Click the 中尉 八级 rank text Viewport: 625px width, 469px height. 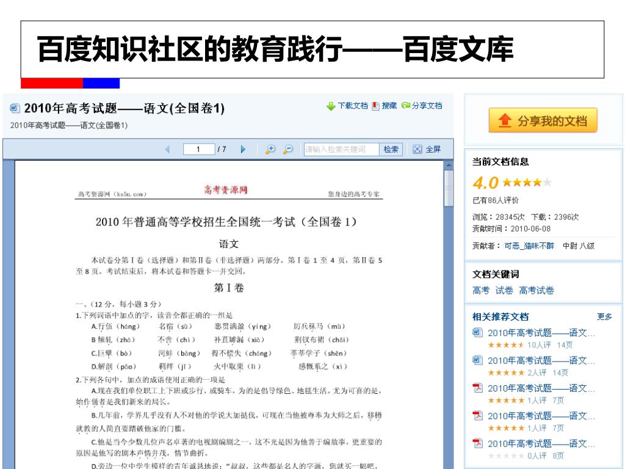(x=579, y=246)
